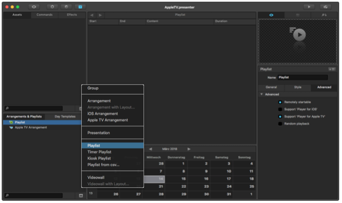Select calendar day 17 under Samstag
Image resolution: width=342 pixels, height=203 pixels.
(x=221, y=179)
